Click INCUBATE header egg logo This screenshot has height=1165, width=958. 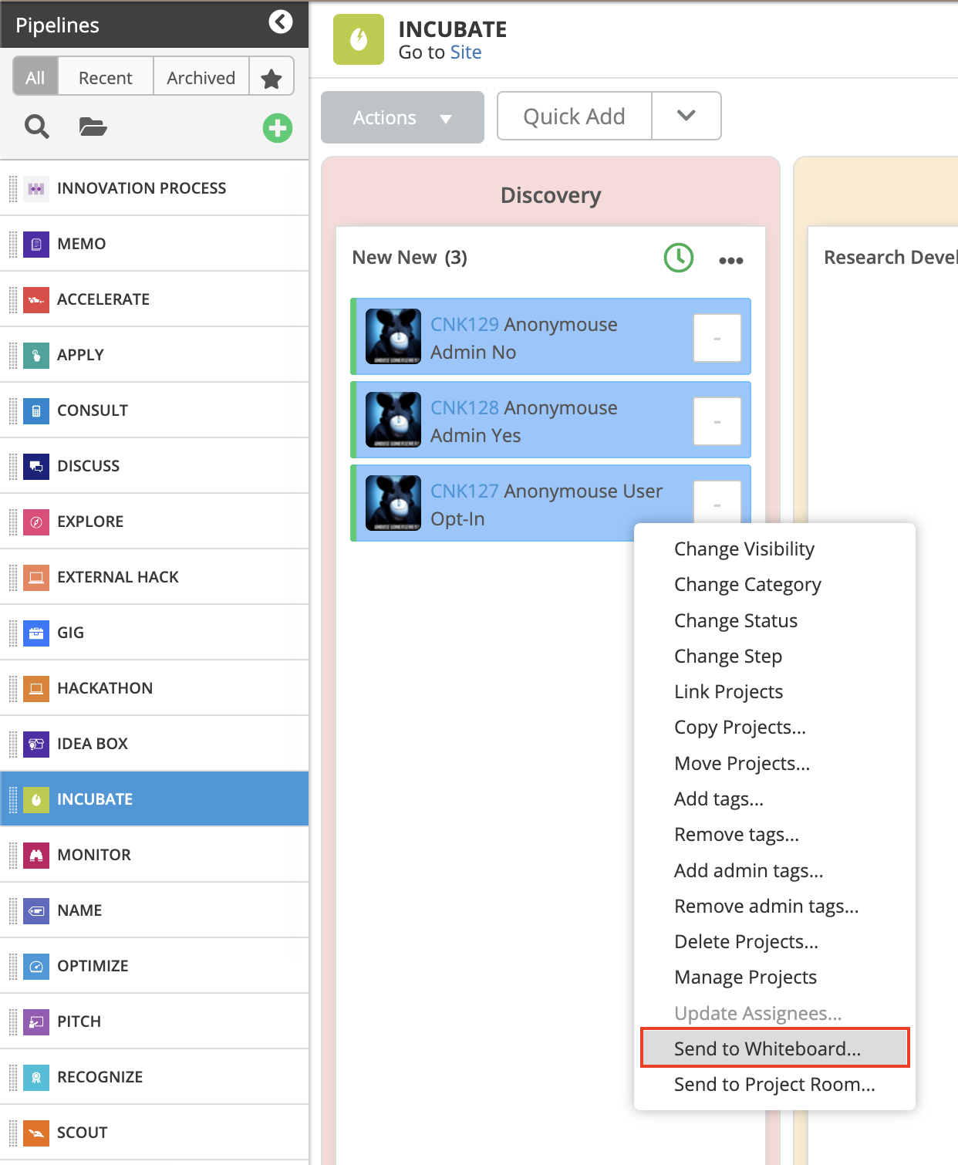pyautogui.click(x=359, y=39)
